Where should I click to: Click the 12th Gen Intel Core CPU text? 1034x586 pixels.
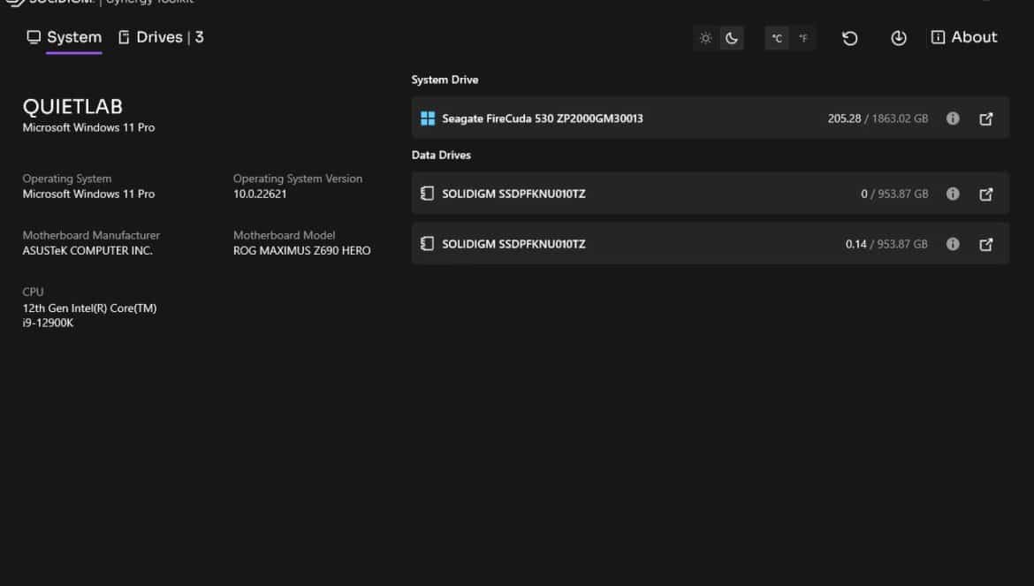89,315
